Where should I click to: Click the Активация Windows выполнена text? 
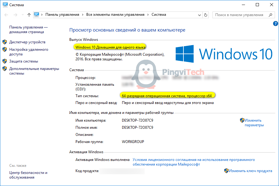tap(102, 160)
